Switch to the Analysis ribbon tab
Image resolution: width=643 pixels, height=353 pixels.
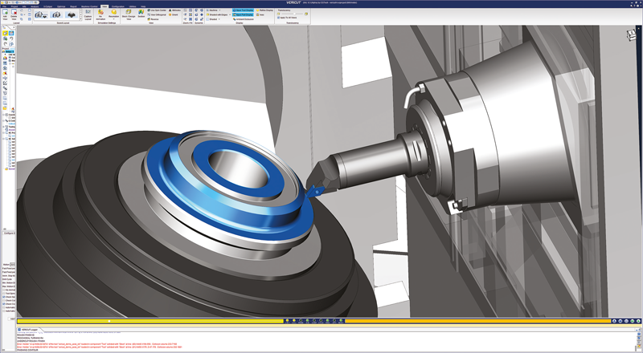[x=35, y=6]
